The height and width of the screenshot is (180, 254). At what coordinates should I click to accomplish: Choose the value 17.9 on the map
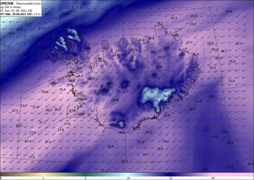click(166, 48)
